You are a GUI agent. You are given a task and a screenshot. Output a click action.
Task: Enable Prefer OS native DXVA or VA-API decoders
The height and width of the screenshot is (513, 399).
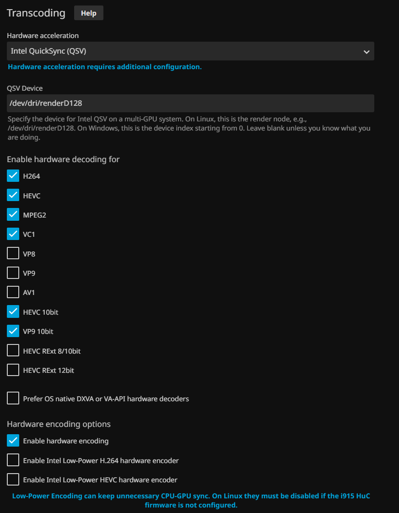[13, 398]
